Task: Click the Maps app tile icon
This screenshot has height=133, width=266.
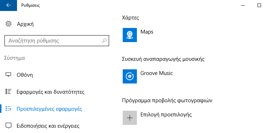Action: (x=130, y=35)
